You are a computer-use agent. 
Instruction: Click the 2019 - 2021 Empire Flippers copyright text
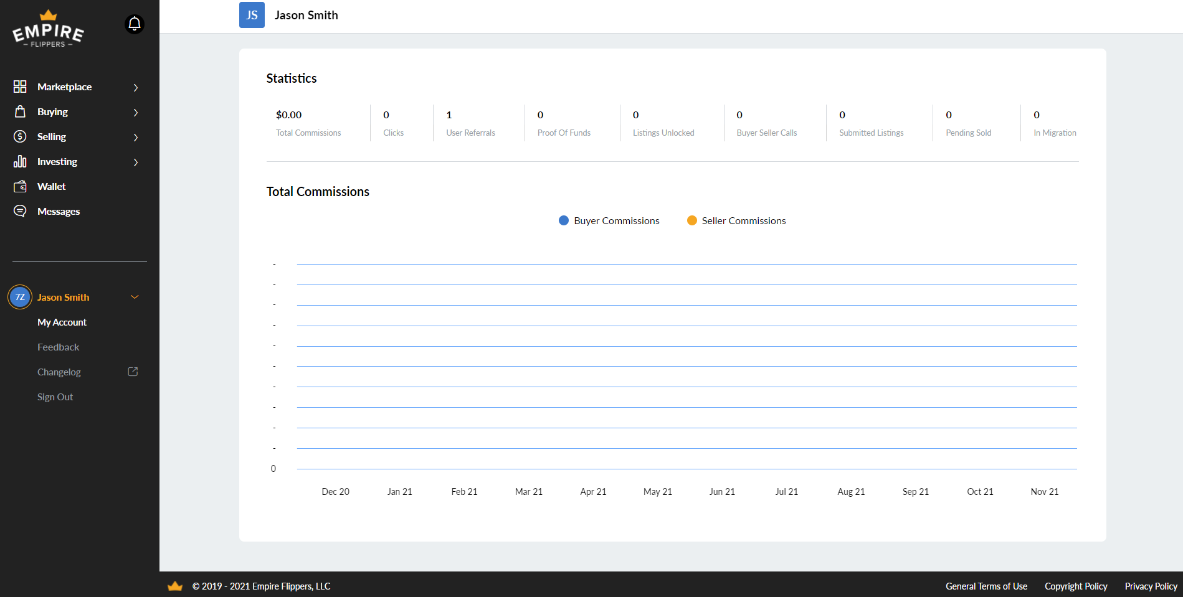[x=261, y=586]
